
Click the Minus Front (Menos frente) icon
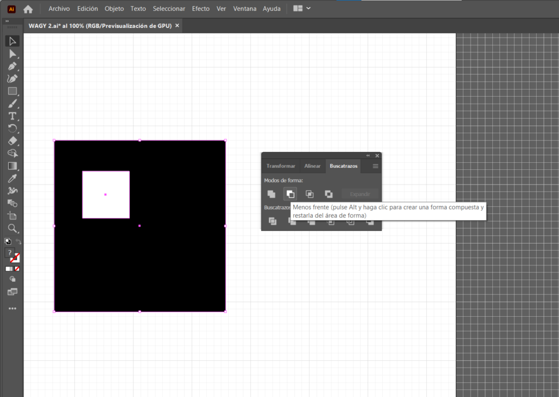coord(290,194)
